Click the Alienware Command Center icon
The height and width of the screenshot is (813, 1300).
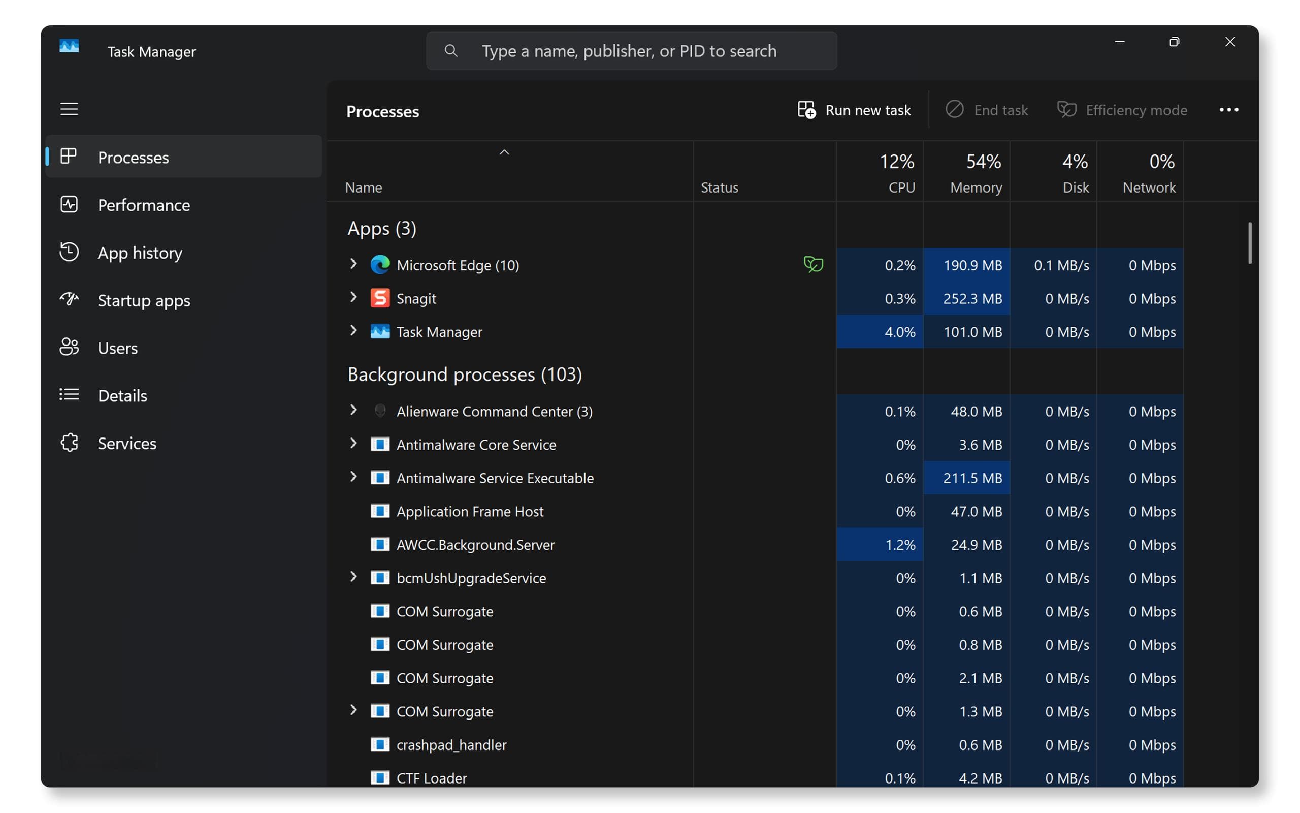380,411
